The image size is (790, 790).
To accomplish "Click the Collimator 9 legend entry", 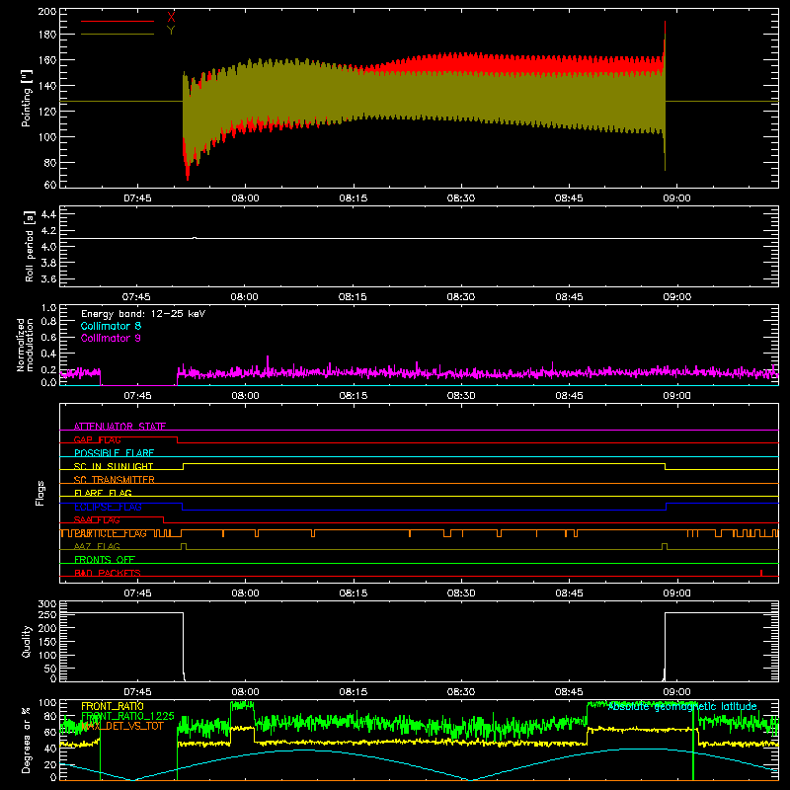I will point(111,338).
